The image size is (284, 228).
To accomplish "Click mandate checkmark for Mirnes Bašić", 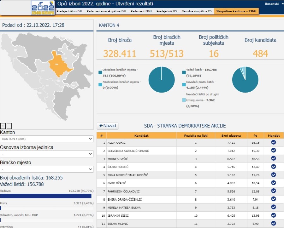I will 273,159.
